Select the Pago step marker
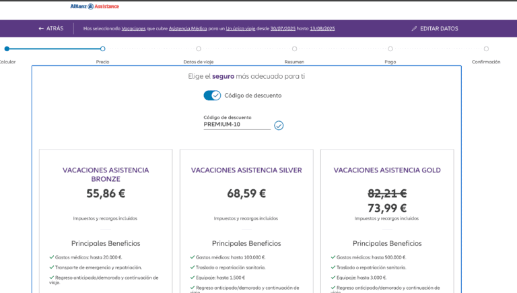Viewport: 517px width, 293px height. click(x=390, y=48)
